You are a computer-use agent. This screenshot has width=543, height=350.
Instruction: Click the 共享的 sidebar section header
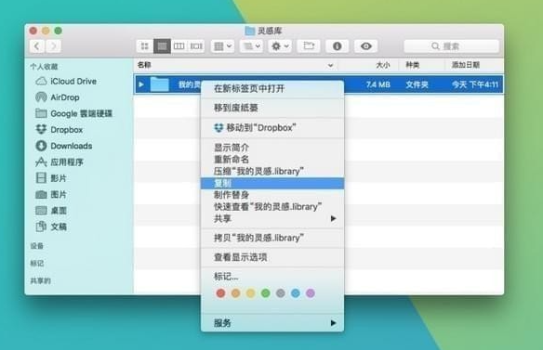41,280
